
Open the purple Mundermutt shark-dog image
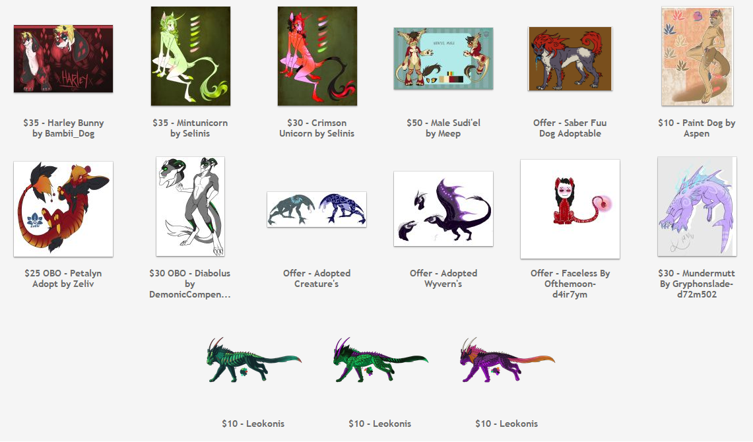pyautogui.click(x=697, y=206)
